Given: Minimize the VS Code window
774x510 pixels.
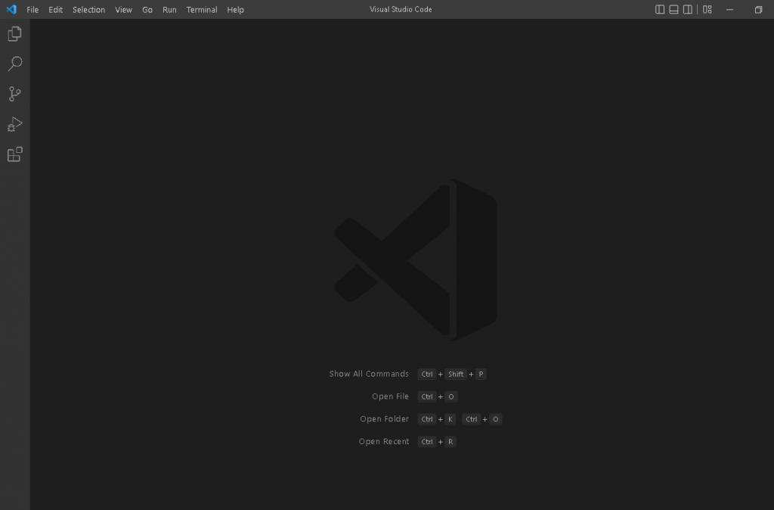Looking at the screenshot, I should tap(729, 9).
